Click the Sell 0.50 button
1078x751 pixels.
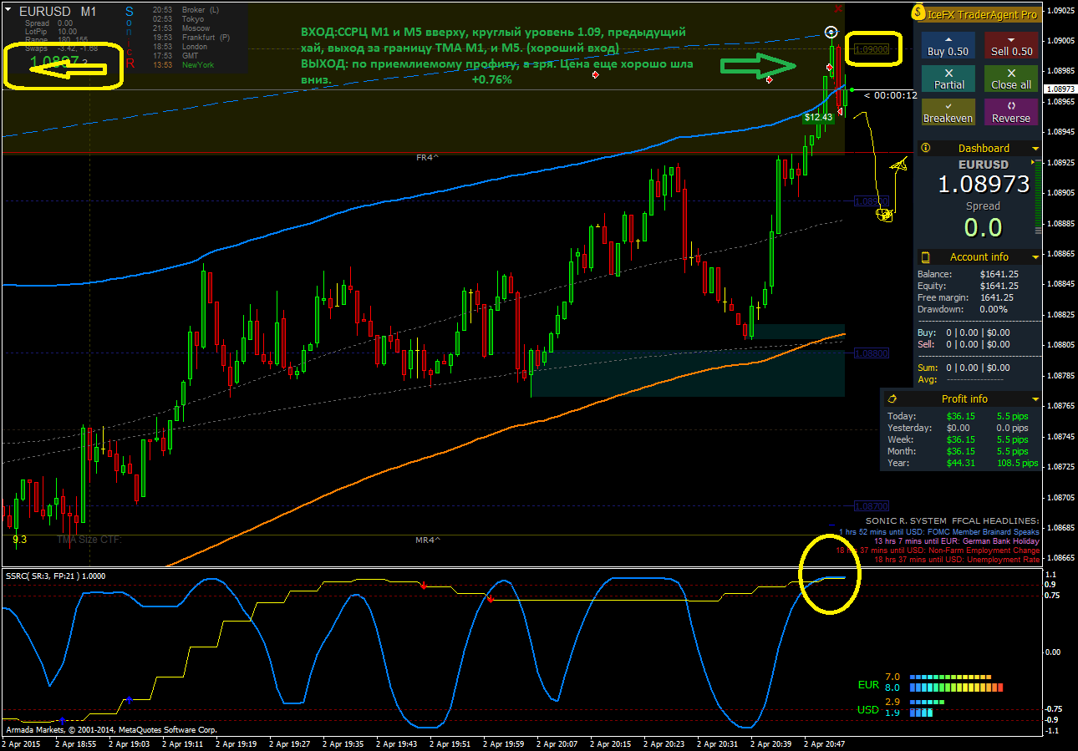coord(1011,45)
